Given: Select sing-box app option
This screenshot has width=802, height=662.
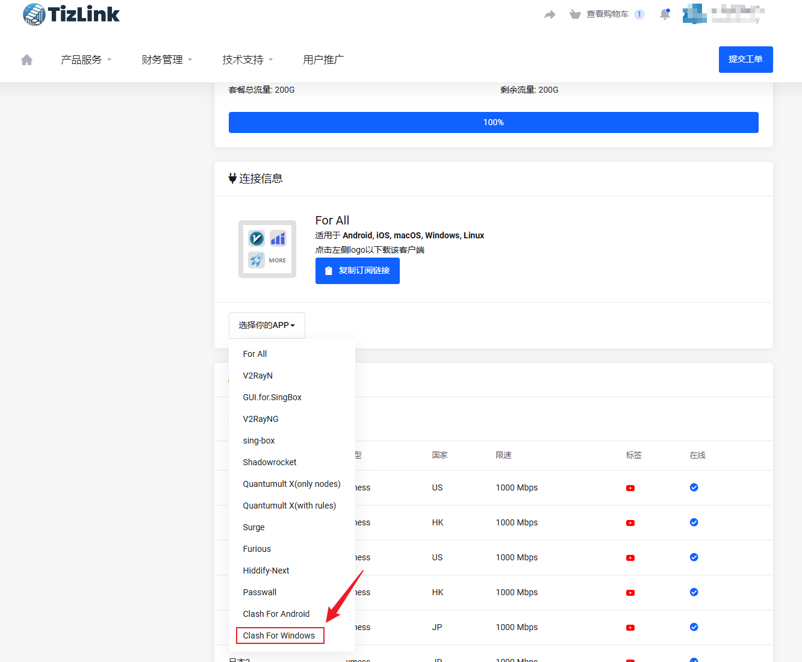Looking at the screenshot, I should (292, 441).
